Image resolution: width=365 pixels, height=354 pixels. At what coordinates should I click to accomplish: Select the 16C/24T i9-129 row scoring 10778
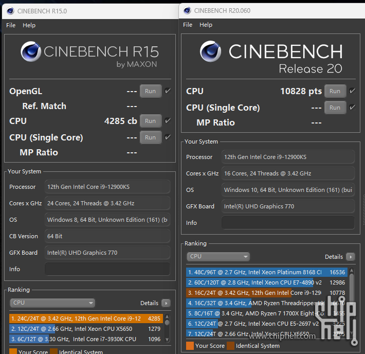tap(267, 293)
